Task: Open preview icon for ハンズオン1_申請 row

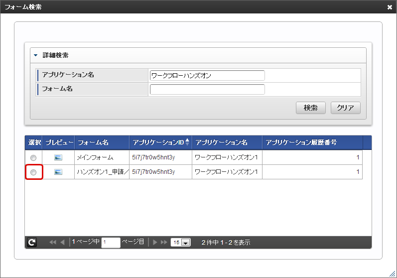Action: (58, 172)
